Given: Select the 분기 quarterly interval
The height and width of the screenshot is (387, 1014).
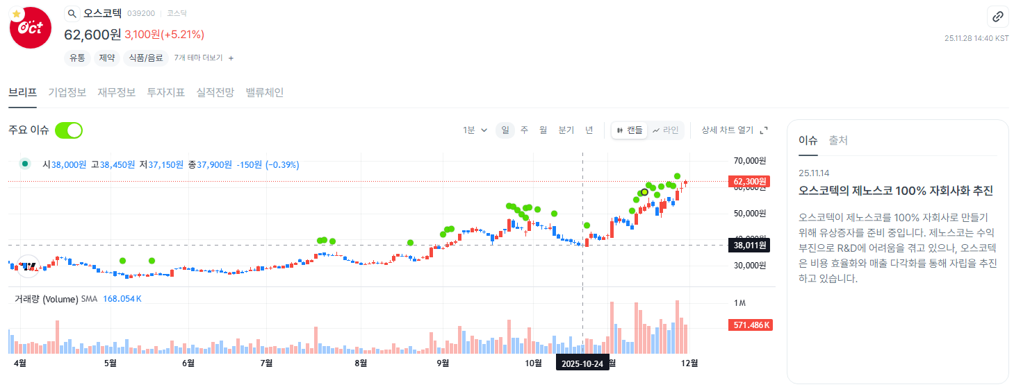Looking at the screenshot, I should (x=566, y=130).
